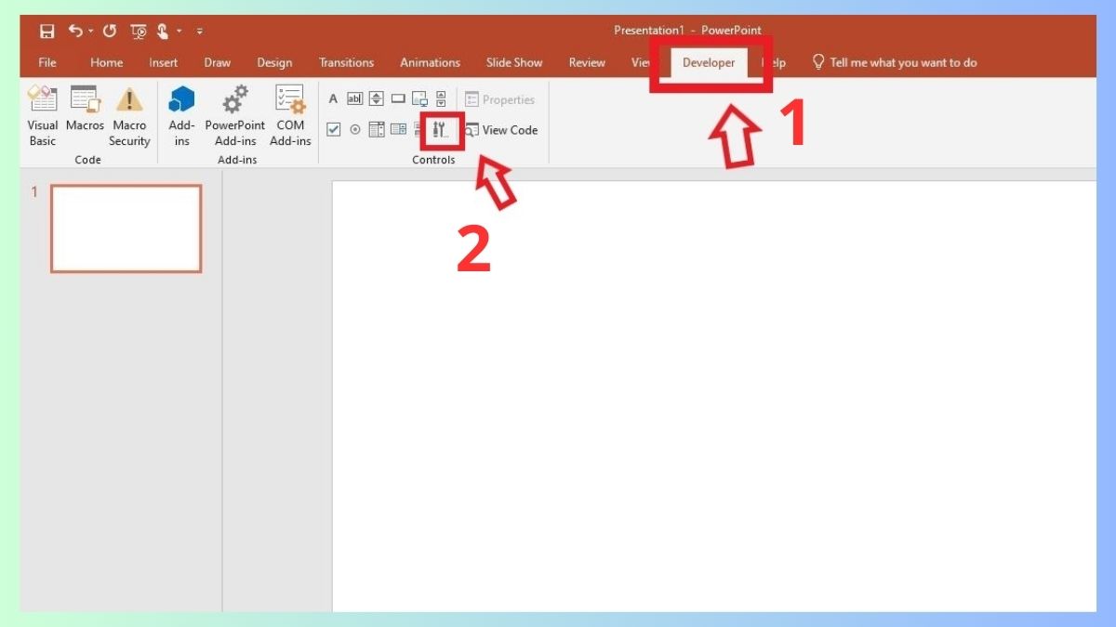
Task: Insert a Check Box control
Action: click(334, 130)
